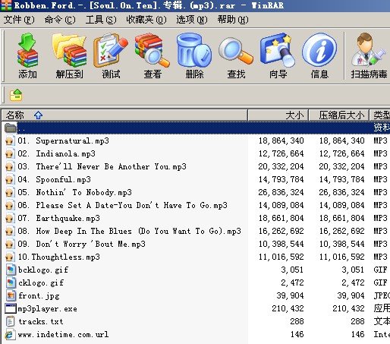Select the parent folder ".." row icon
The height and width of the screenshot is (344, 390).
[x=11, y=128]
